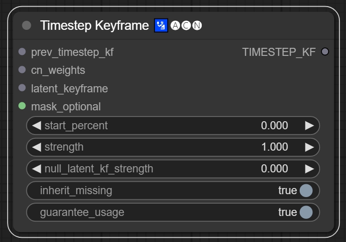The width and height of the screenshot is (346, 242).
Task: Click the blue badge icon in title
Action: [161, 26]
